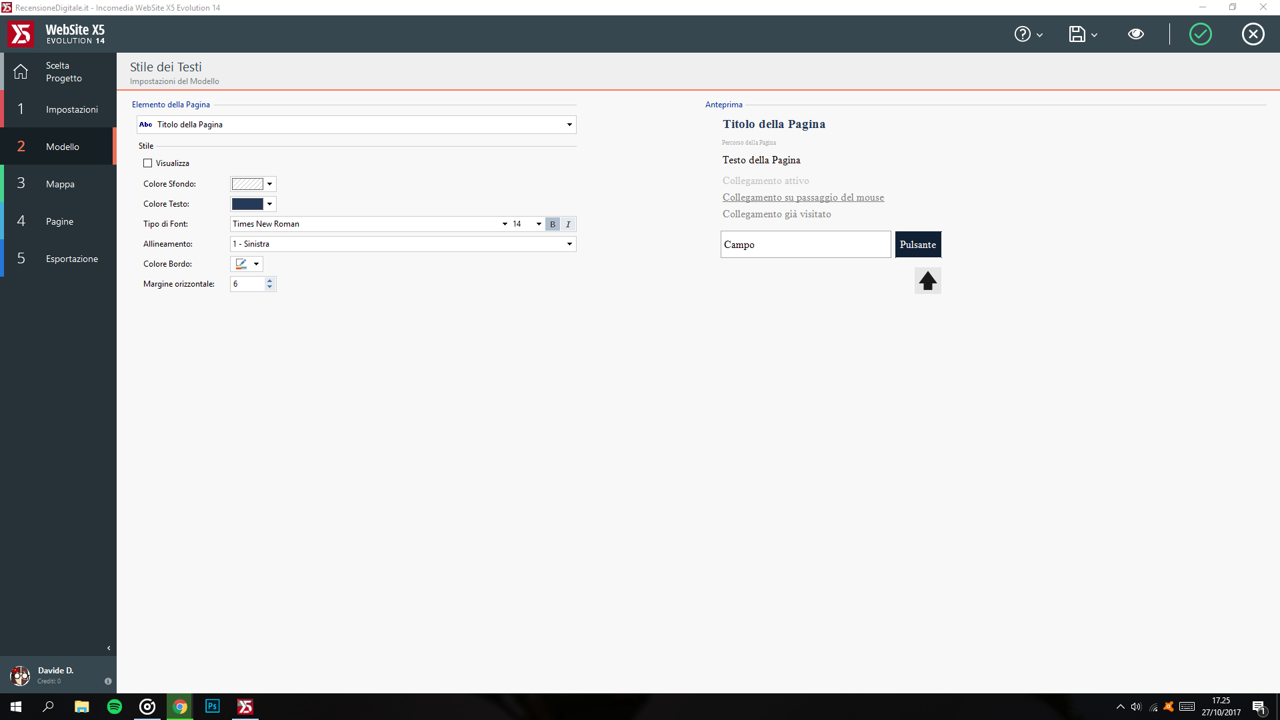The image size is (1280, 720).
Task: Click the Testo della Pagina preview text
Action: 761,160
